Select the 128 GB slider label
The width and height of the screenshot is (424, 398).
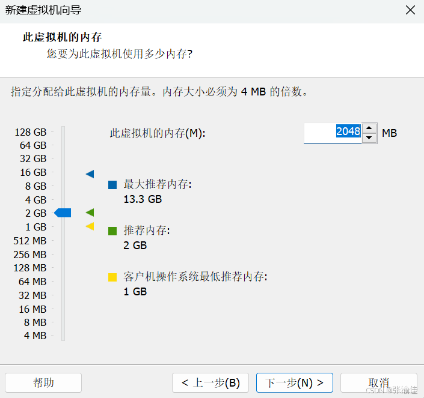click(31, 132)
